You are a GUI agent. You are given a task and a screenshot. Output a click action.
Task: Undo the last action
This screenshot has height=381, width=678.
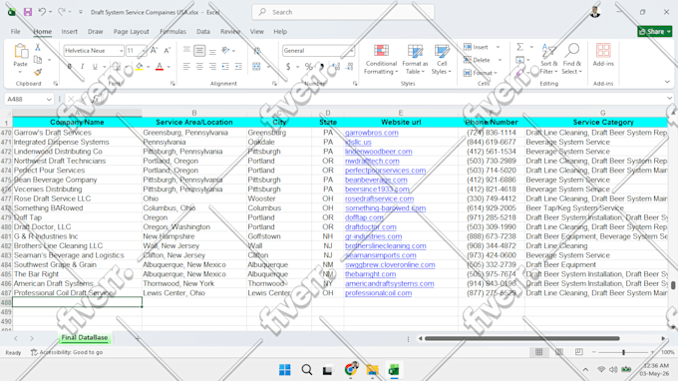[42, 12]
